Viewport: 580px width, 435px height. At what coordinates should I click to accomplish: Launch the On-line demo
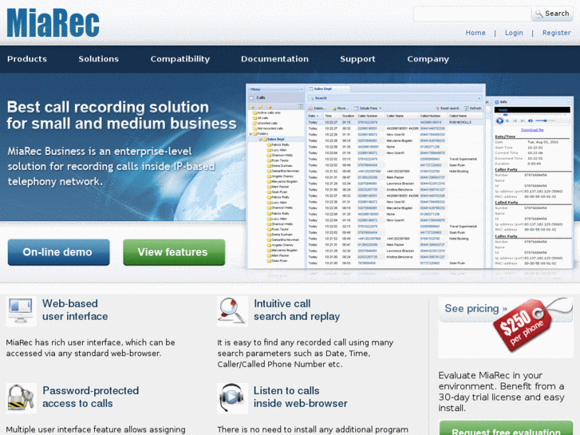tap(58, 252)
